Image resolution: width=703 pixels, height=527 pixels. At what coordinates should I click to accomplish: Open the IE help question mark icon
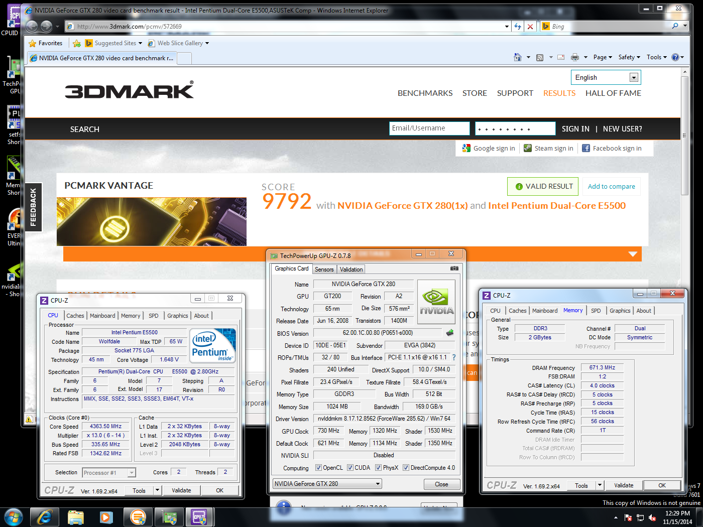[675, 57]
